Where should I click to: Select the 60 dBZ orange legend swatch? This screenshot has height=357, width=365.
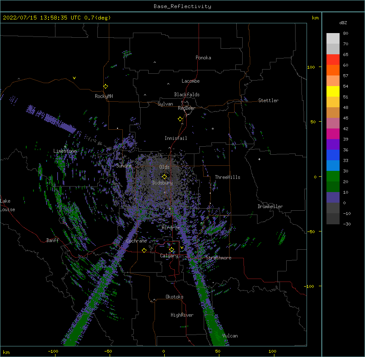[x=333, y=70]
